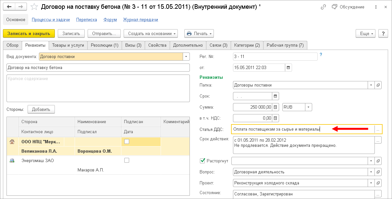The width and height of the screenshot is (392, 199).
Task: Expand the Вид документа dropdown
Action: [x=186, y=56]
